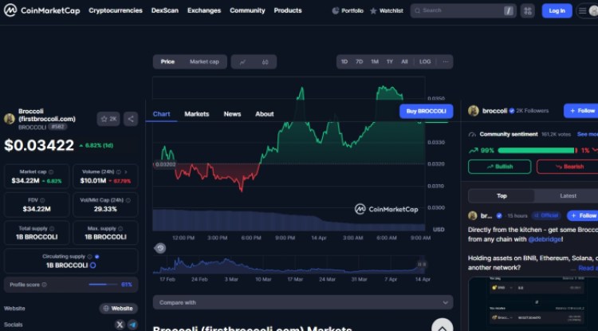The height and width of the screenshot is (331, 598).
Task: Toggle LOG scale on chart
Action: pyautogui.click(x=425, y=61)
